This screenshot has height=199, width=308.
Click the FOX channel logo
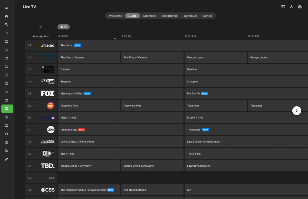(x=48, y=93)
